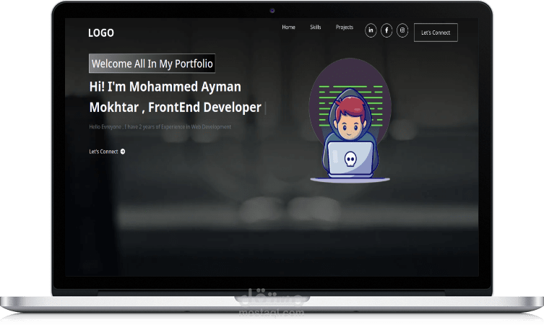Click the hacker boy laptop illustration
This screenshot has height=325, width=544.
point(350,120)
